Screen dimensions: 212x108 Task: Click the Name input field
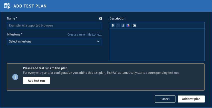tap(54, 25)
